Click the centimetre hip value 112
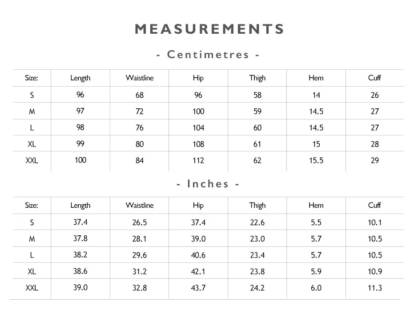414x313 pixels. [x=198, y=160]
